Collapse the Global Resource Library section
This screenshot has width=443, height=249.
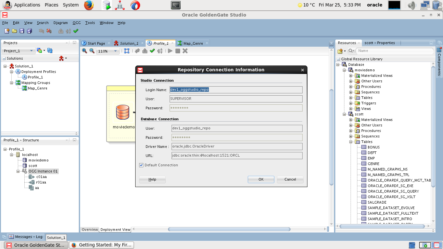coord(339,59)
